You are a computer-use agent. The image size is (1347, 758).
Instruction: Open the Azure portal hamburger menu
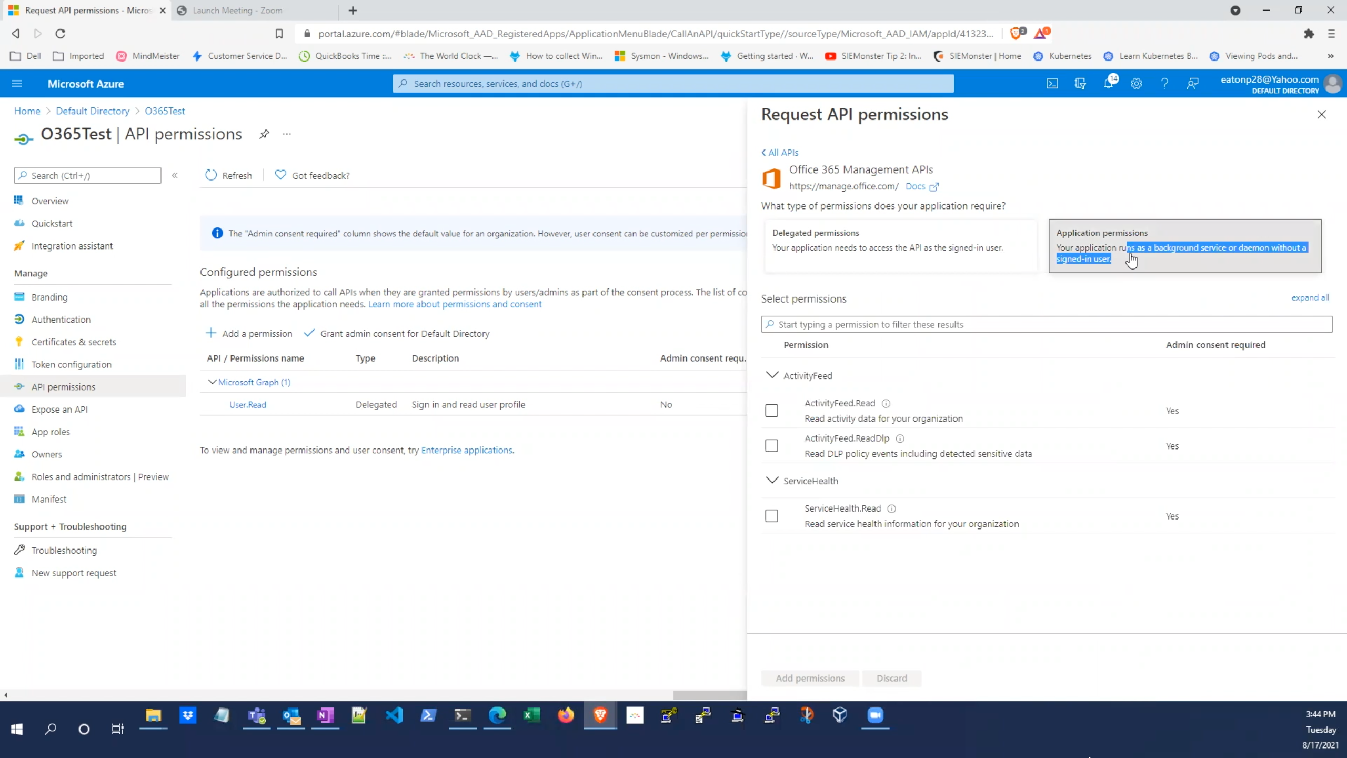pos(17,84)
